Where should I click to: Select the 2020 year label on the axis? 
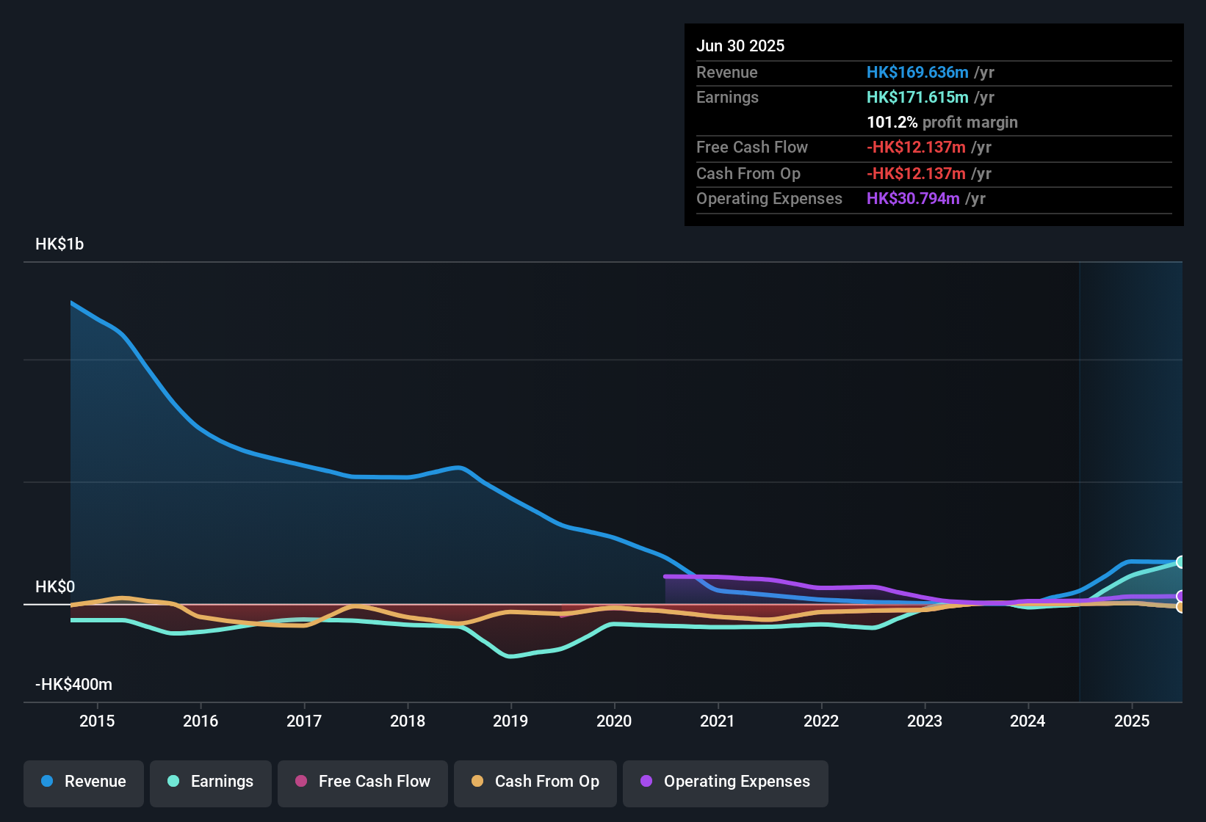pos(614,721)
